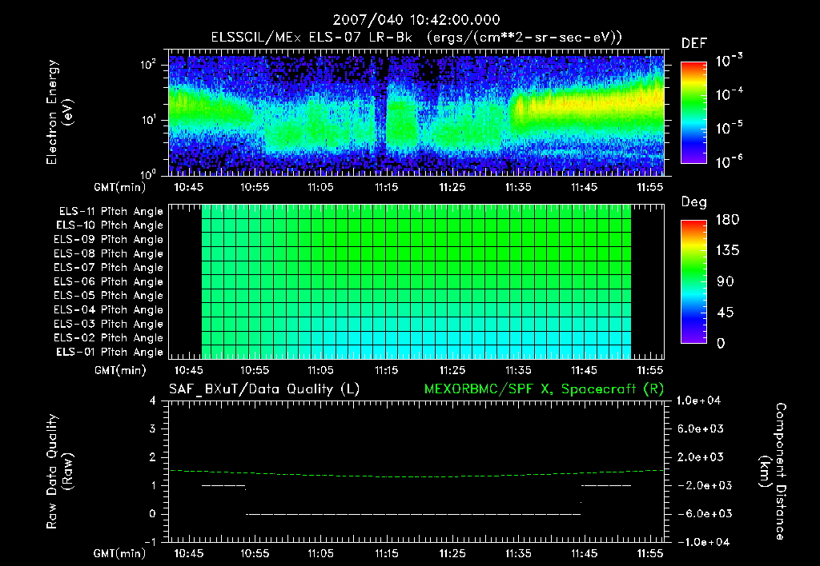Image resolution: width=820 pixels, height=566 pixels.
Task: Click the green MEXORBMC/SPF X, Spacecraft (R) legend
Action: click(544, 389)
